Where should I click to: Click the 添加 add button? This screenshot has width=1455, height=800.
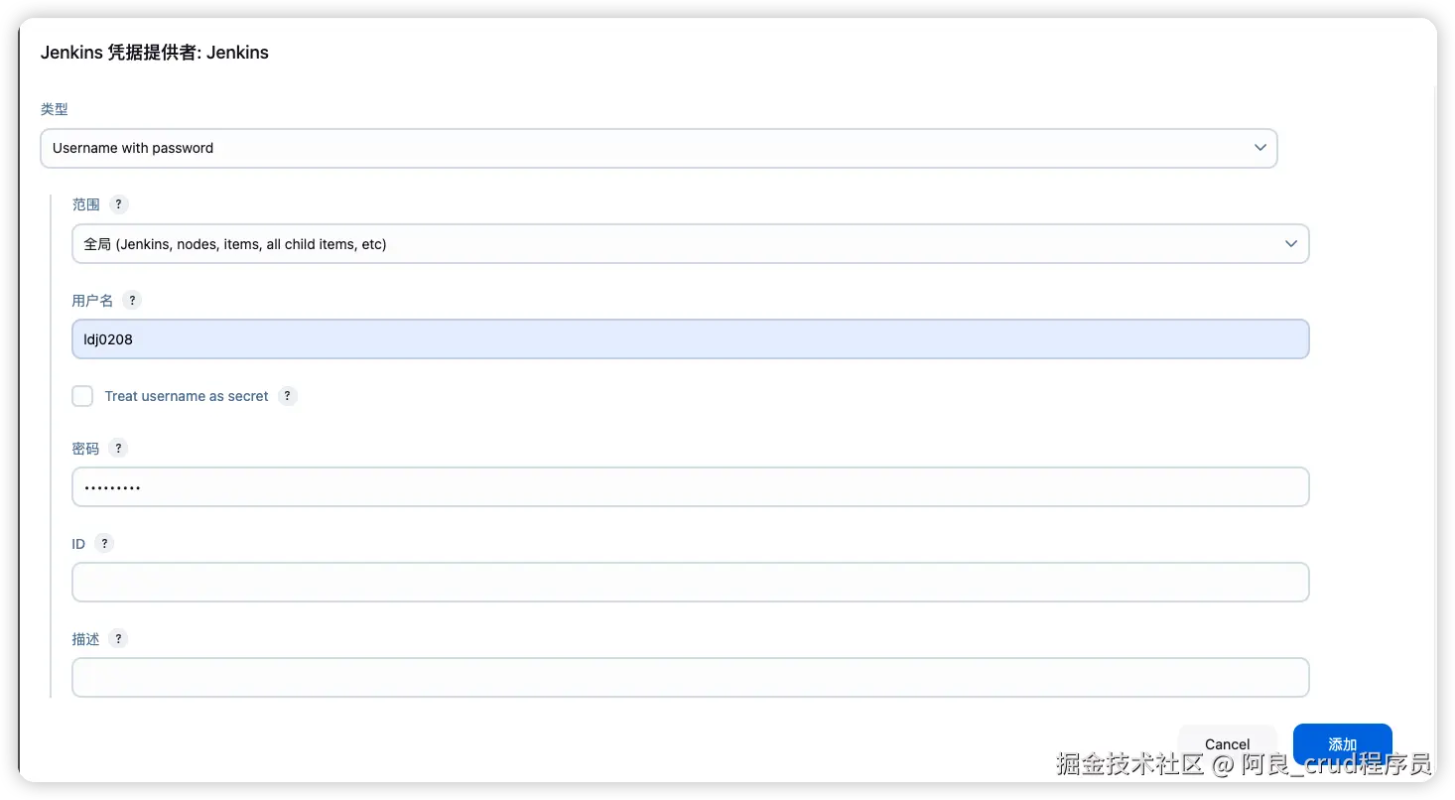coord(1342,743)
